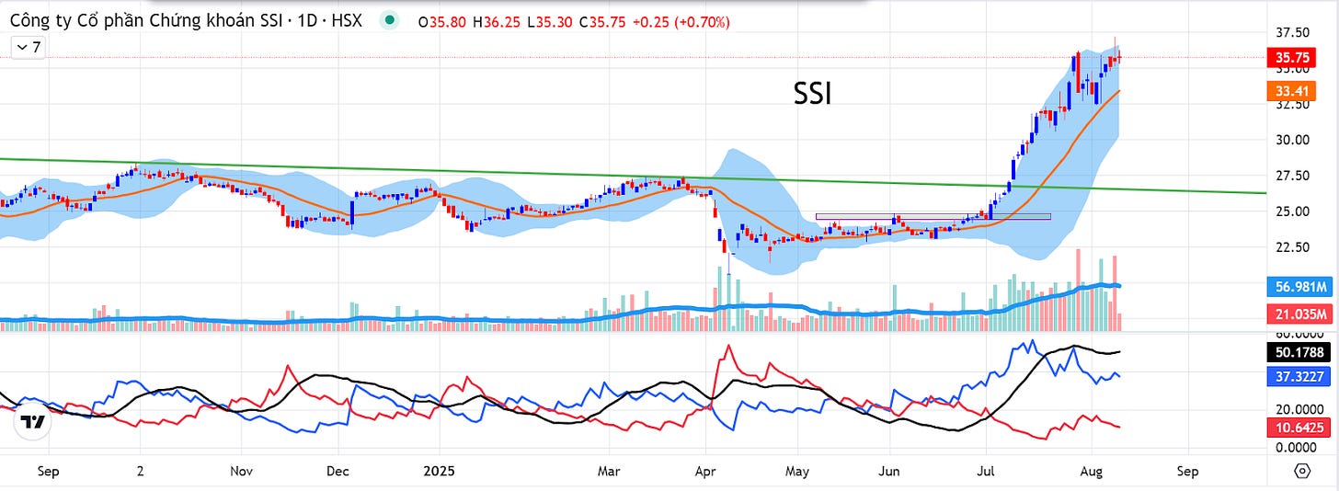This screenshot has height=491, width=1339.
Task: Click the high price H36.25 in header
Action: [497, 22]
